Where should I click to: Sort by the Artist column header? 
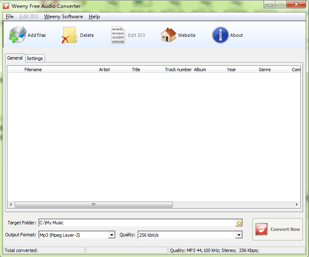114,70
